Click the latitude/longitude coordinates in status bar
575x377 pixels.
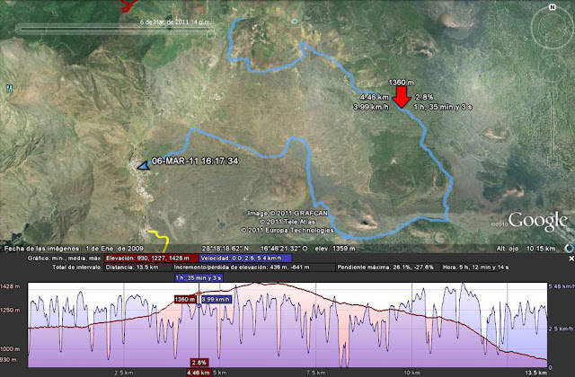tap(255, 249)
